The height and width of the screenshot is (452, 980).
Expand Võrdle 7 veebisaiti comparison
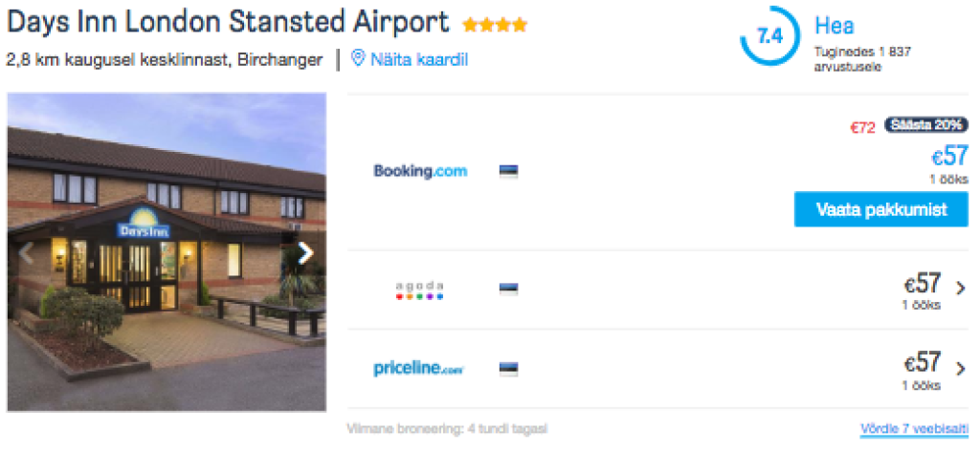914,429
